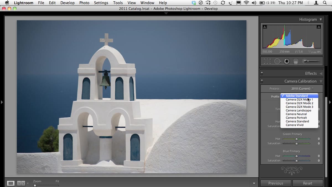Image resolution: width=332 pixels, height=187 pixels.
Task: Select the Adjustment Brush tool
Action: [311, 61]
